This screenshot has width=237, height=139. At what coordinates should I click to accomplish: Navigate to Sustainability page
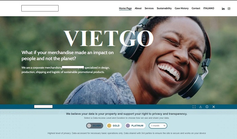coord(164,8)
